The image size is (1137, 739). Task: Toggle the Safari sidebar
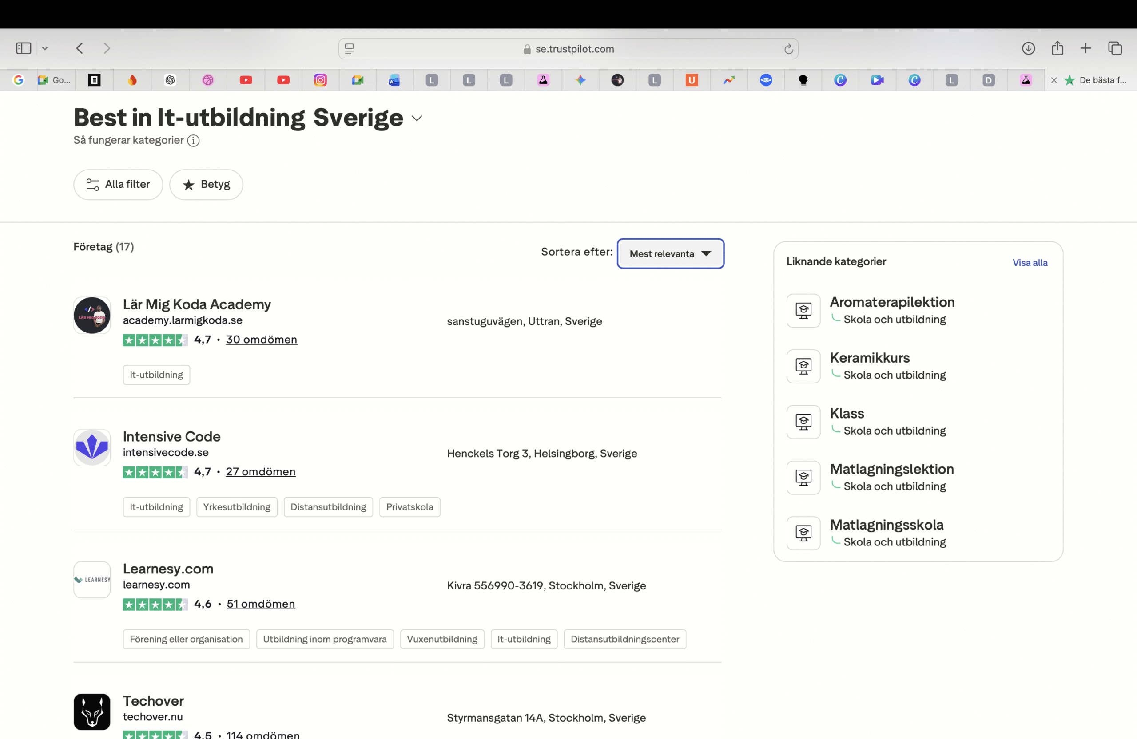click(23, 48)
